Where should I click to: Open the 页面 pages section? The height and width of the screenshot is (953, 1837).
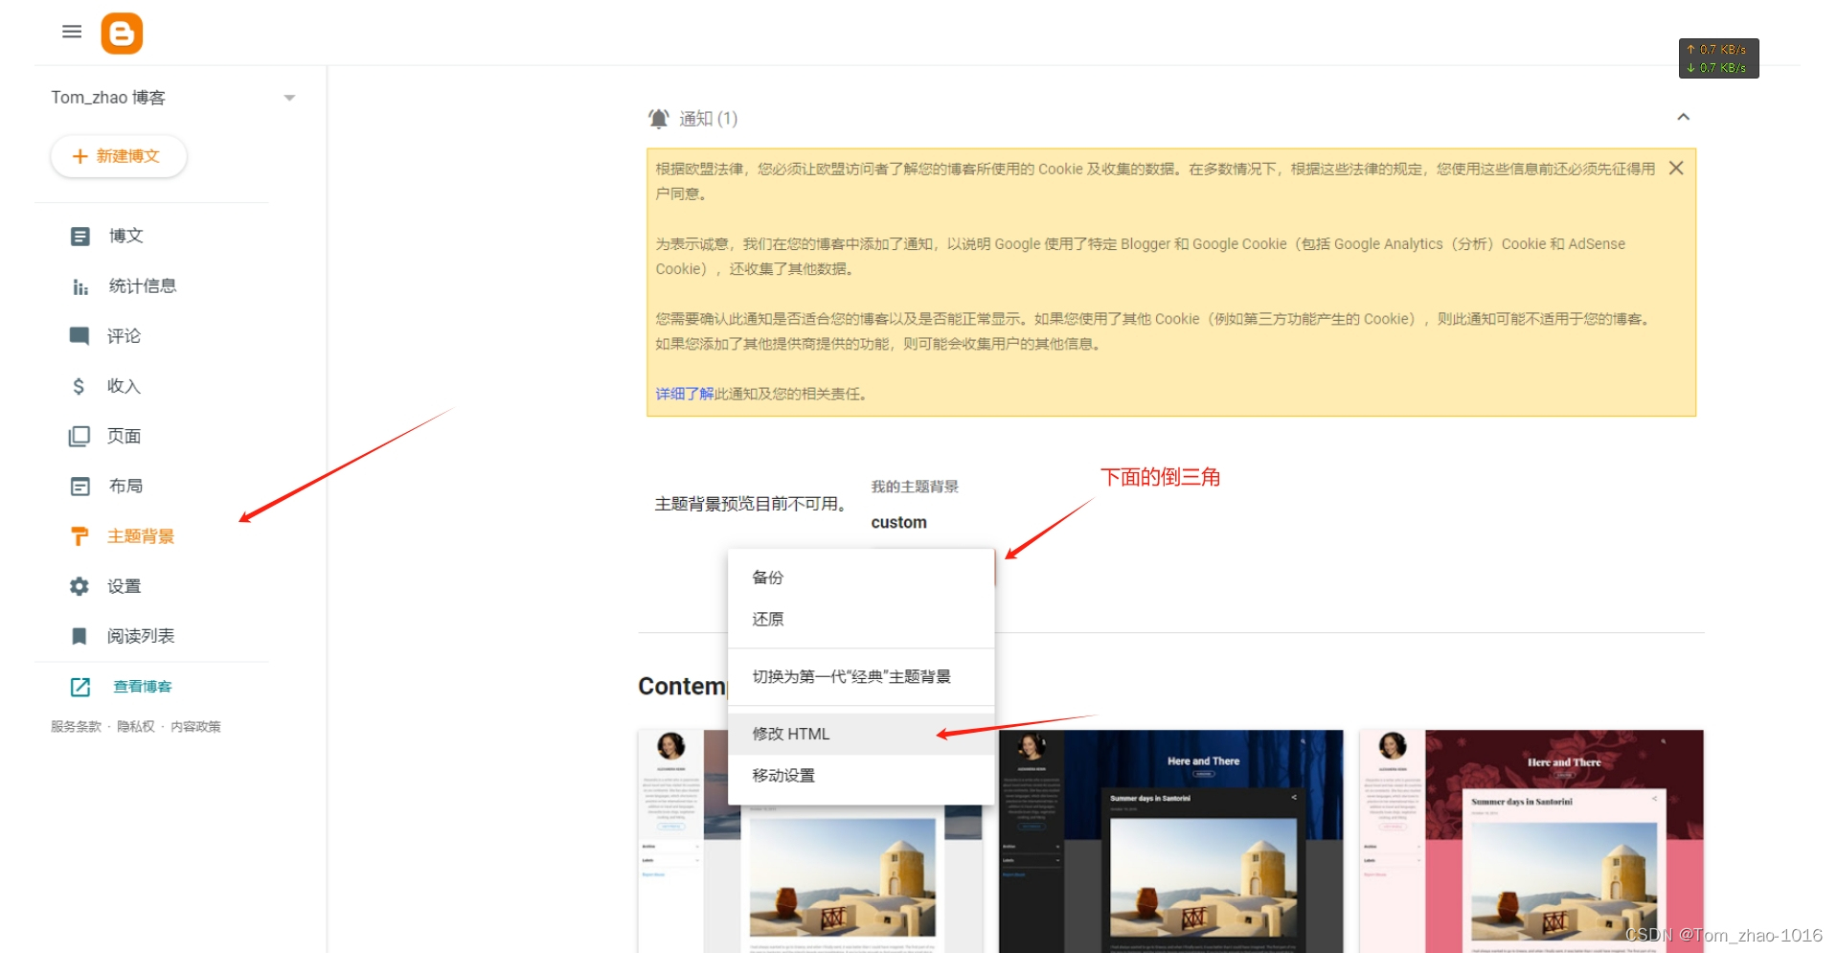click(123, 436)
